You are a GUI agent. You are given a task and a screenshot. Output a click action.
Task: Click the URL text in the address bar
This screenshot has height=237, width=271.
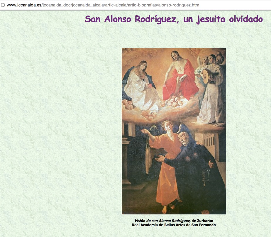pyautogui.click(x=103, y=5)
